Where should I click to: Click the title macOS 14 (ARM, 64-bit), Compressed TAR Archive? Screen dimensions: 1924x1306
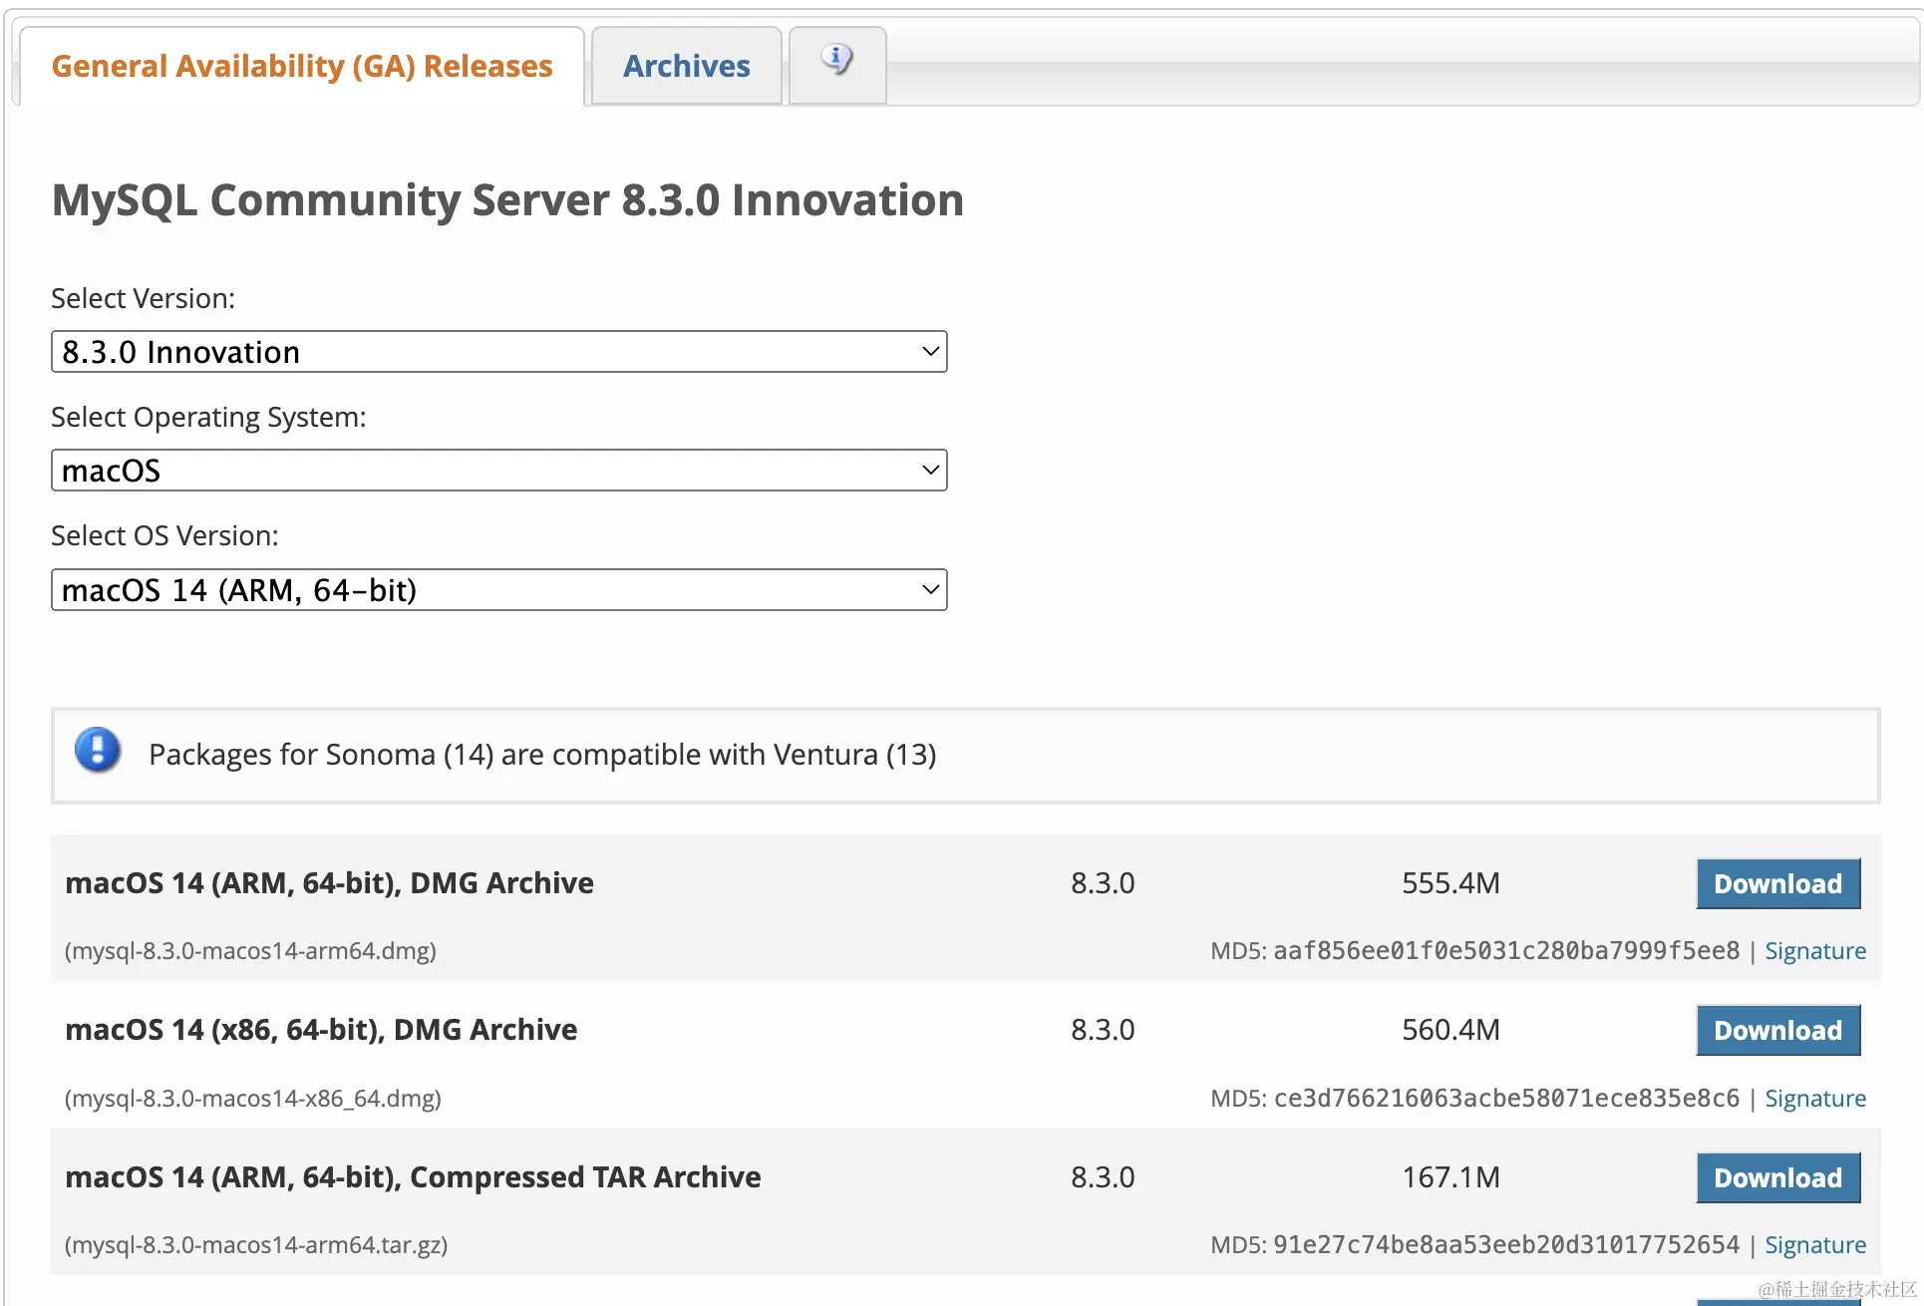pyautogui.click(x=413, y=1177)
